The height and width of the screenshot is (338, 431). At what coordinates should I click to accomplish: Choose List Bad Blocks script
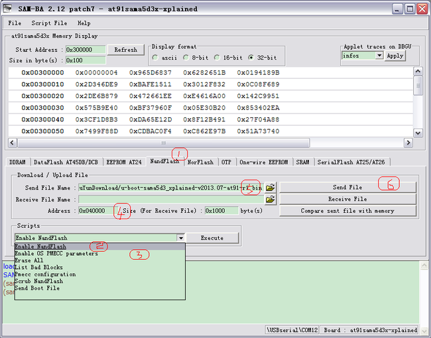pos(99,267)
